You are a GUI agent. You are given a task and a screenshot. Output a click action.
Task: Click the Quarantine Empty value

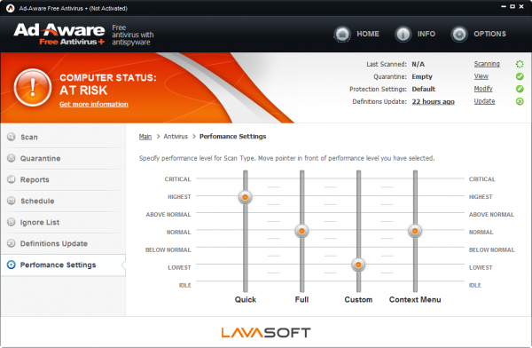coord(422,76)
